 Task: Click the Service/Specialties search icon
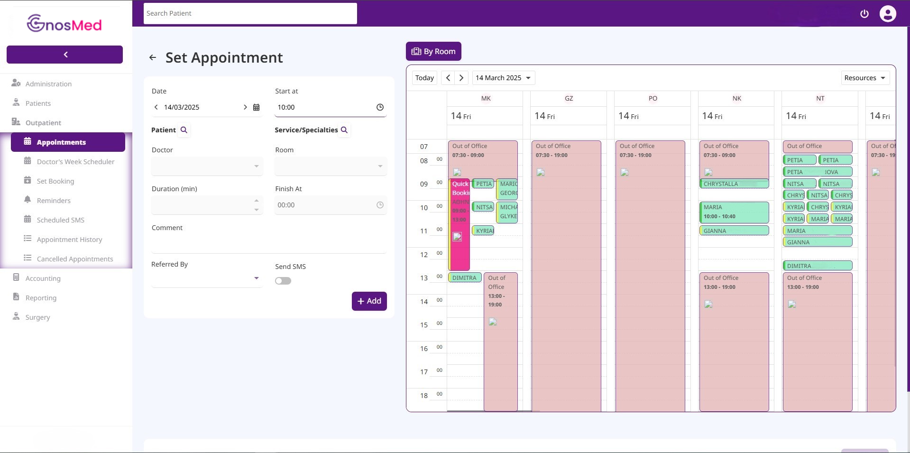point(344,130)
